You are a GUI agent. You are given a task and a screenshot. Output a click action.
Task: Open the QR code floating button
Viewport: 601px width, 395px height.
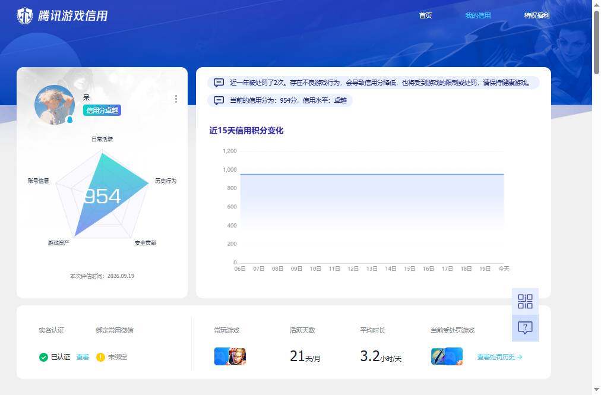click(x=525, y=301)
